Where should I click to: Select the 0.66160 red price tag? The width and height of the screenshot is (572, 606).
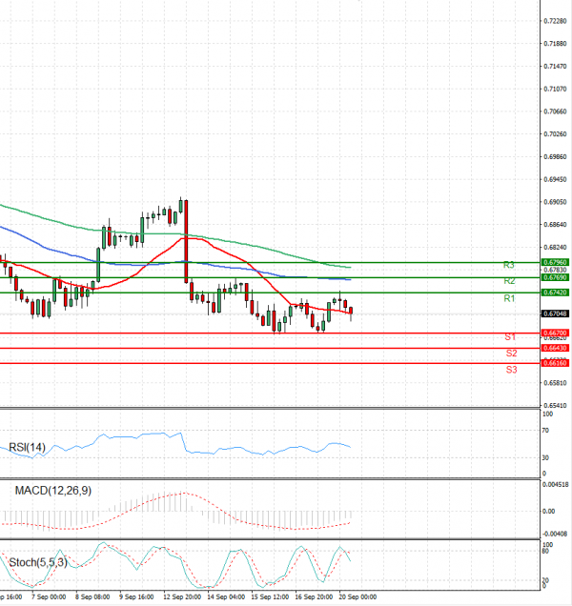pos(555,363)
